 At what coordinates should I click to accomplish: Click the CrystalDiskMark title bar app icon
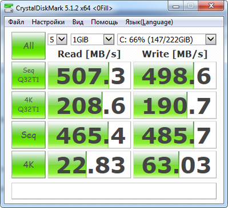point(9,8)
